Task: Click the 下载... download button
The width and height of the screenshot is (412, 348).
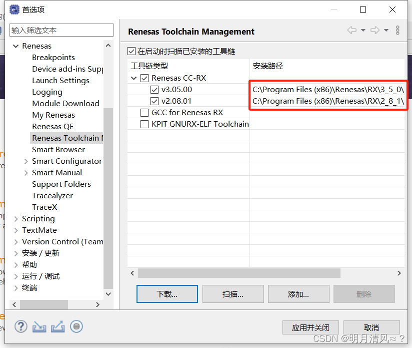Action: [x=167, y=294]
